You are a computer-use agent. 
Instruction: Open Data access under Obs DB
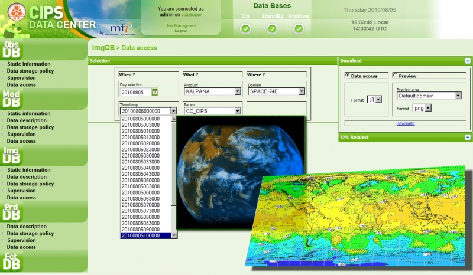click(21, 84)
